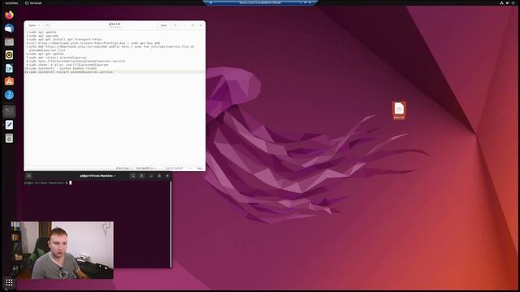Screen dimensions: 520x292
Task: Launch Rhythmbox music player from dock
Action: 9,55
